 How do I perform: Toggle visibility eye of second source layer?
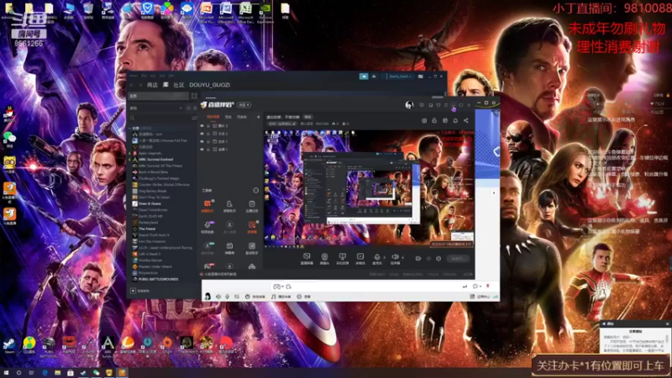tap(202, 134)
